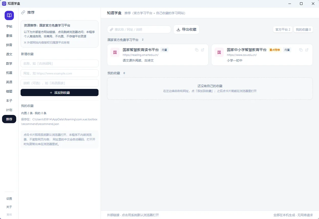Screen dimensions: 319x219
Task: Click the 还没有自己的收藏 placeholder text
Action: tap(210, 86)
